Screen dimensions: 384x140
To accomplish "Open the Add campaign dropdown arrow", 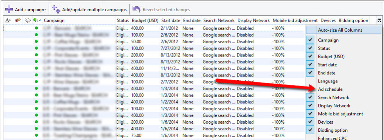I will click(45, 10).
